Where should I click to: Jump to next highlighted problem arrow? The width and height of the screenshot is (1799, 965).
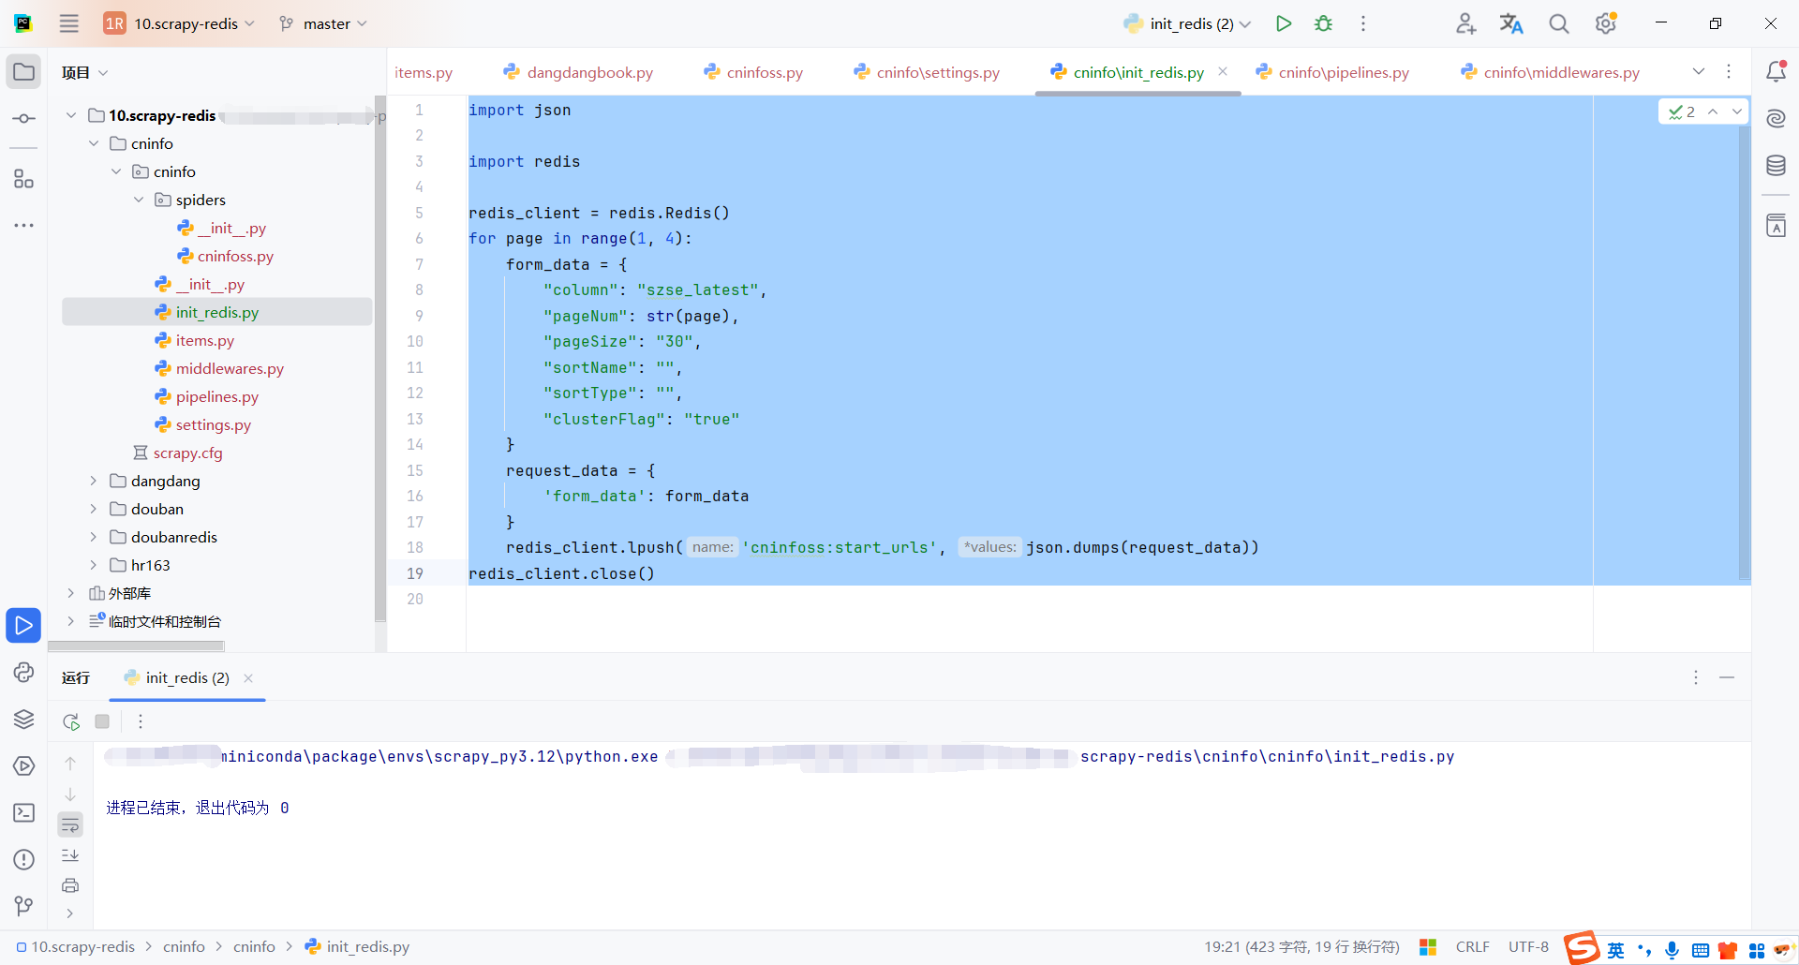point(1737,111)
